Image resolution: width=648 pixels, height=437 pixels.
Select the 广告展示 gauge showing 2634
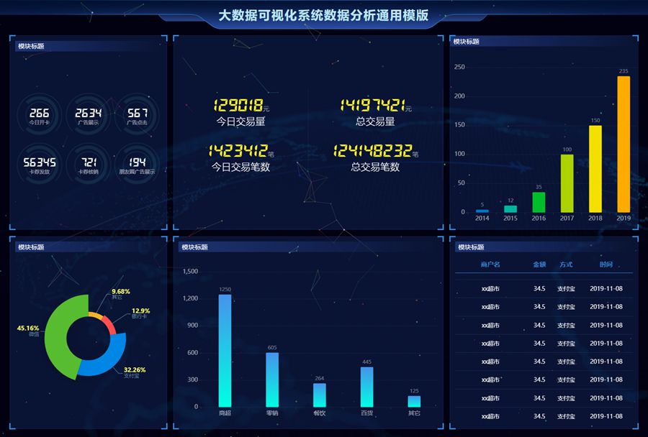(88, 115)
